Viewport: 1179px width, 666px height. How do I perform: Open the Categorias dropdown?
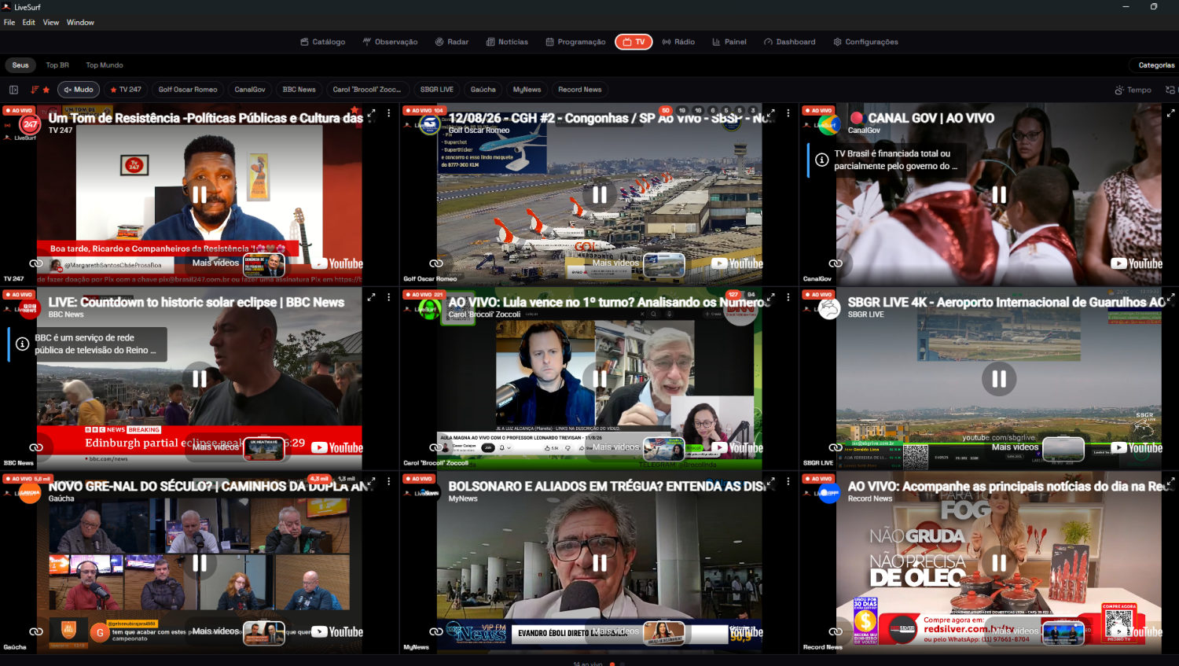1156,65
